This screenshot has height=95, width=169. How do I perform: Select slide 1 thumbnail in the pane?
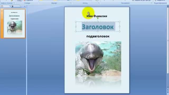point(15,23)
